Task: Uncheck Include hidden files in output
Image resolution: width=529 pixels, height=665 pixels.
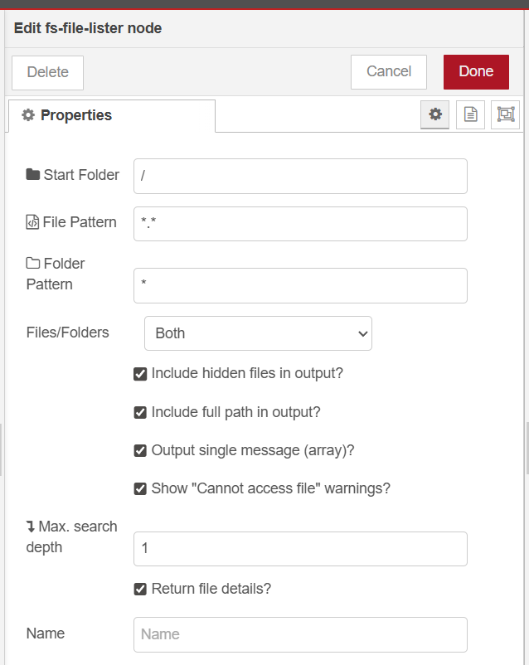Action: click(140, 374)
